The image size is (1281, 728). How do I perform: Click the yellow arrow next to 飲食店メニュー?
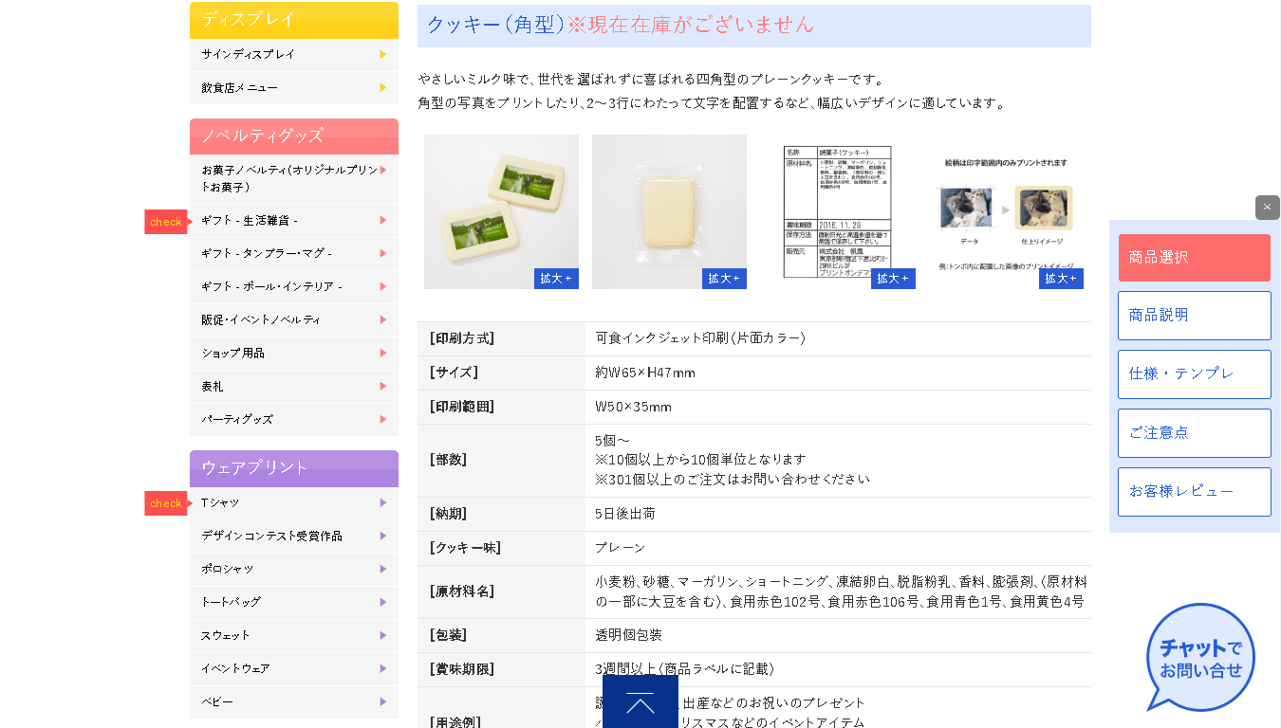[x=382, y=87]
